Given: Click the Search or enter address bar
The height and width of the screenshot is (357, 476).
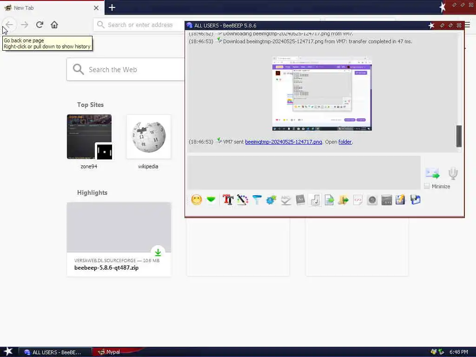Looking at the screenshot, I should click(x=139, y=25).
